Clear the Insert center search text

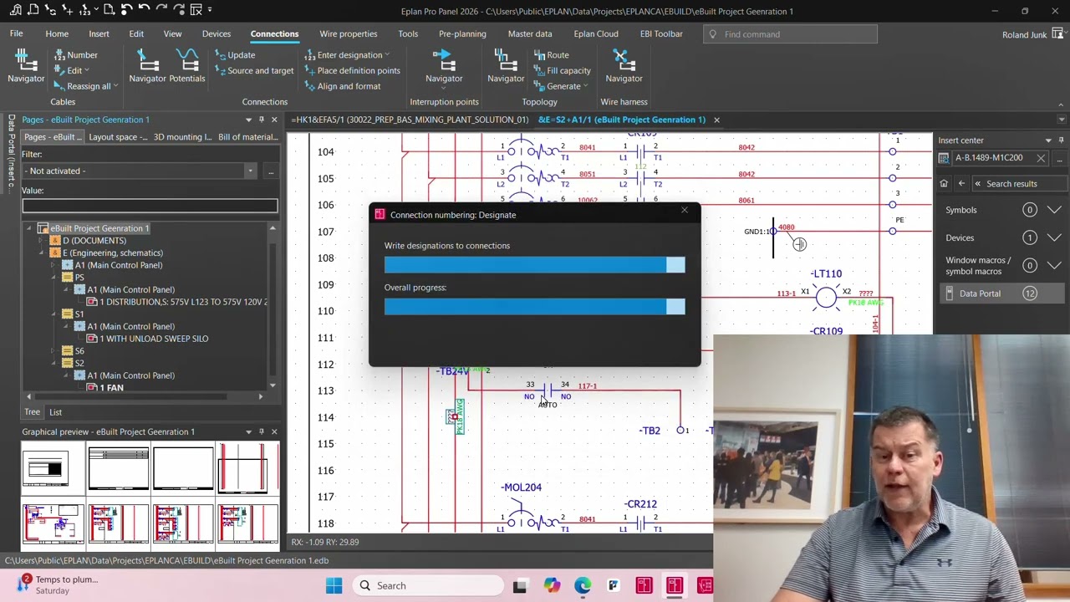click(1041, 158)
